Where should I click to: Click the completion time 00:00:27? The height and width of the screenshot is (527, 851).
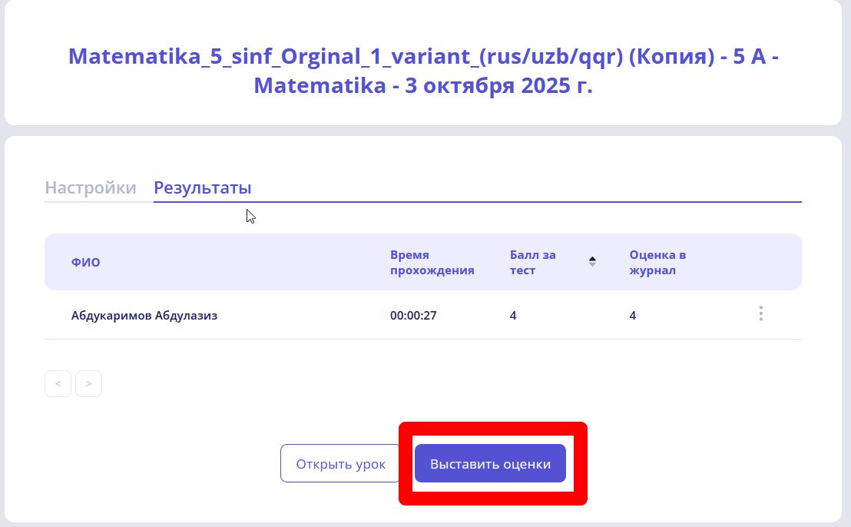point(413,316)
